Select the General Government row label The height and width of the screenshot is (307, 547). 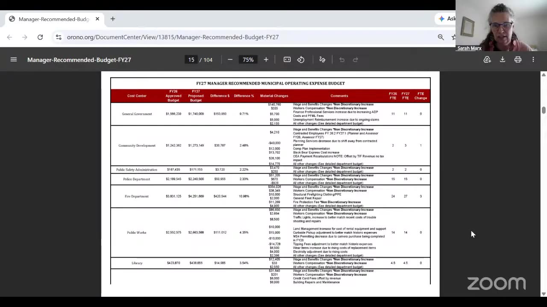pos(137,114)
